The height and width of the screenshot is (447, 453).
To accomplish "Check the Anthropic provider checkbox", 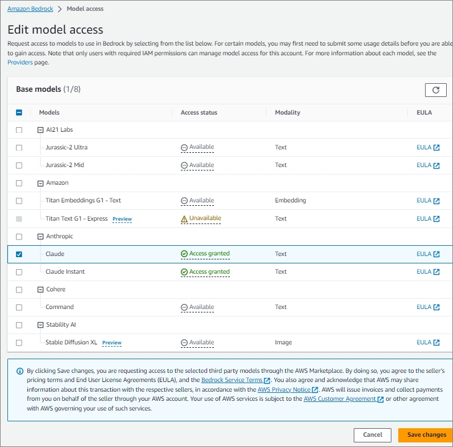I will [19, 237].
